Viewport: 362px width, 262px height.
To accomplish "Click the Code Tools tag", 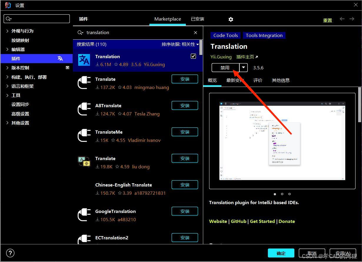I will tap(226, 35).
